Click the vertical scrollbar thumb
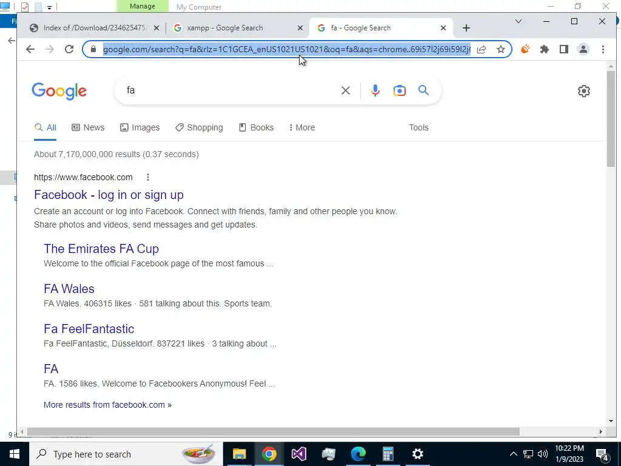Image resolution: width=621 pixels, height=466 pixels. (x=610, y=119)
